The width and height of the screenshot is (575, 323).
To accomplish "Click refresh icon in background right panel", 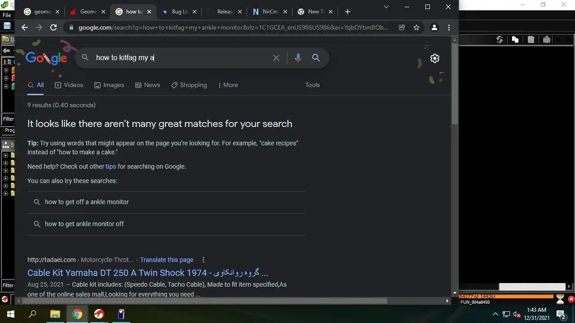I will click(x=499, y=39).
